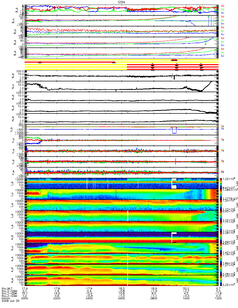Click the N_a density axis label
Screen dimensions: 238x308
pyautogui.click(x=13, y=98)
